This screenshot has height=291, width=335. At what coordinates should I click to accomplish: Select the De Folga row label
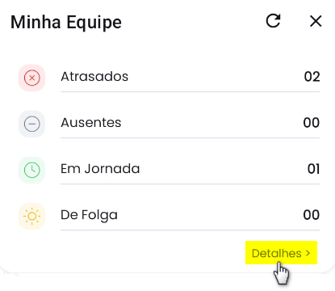(89, 215)
